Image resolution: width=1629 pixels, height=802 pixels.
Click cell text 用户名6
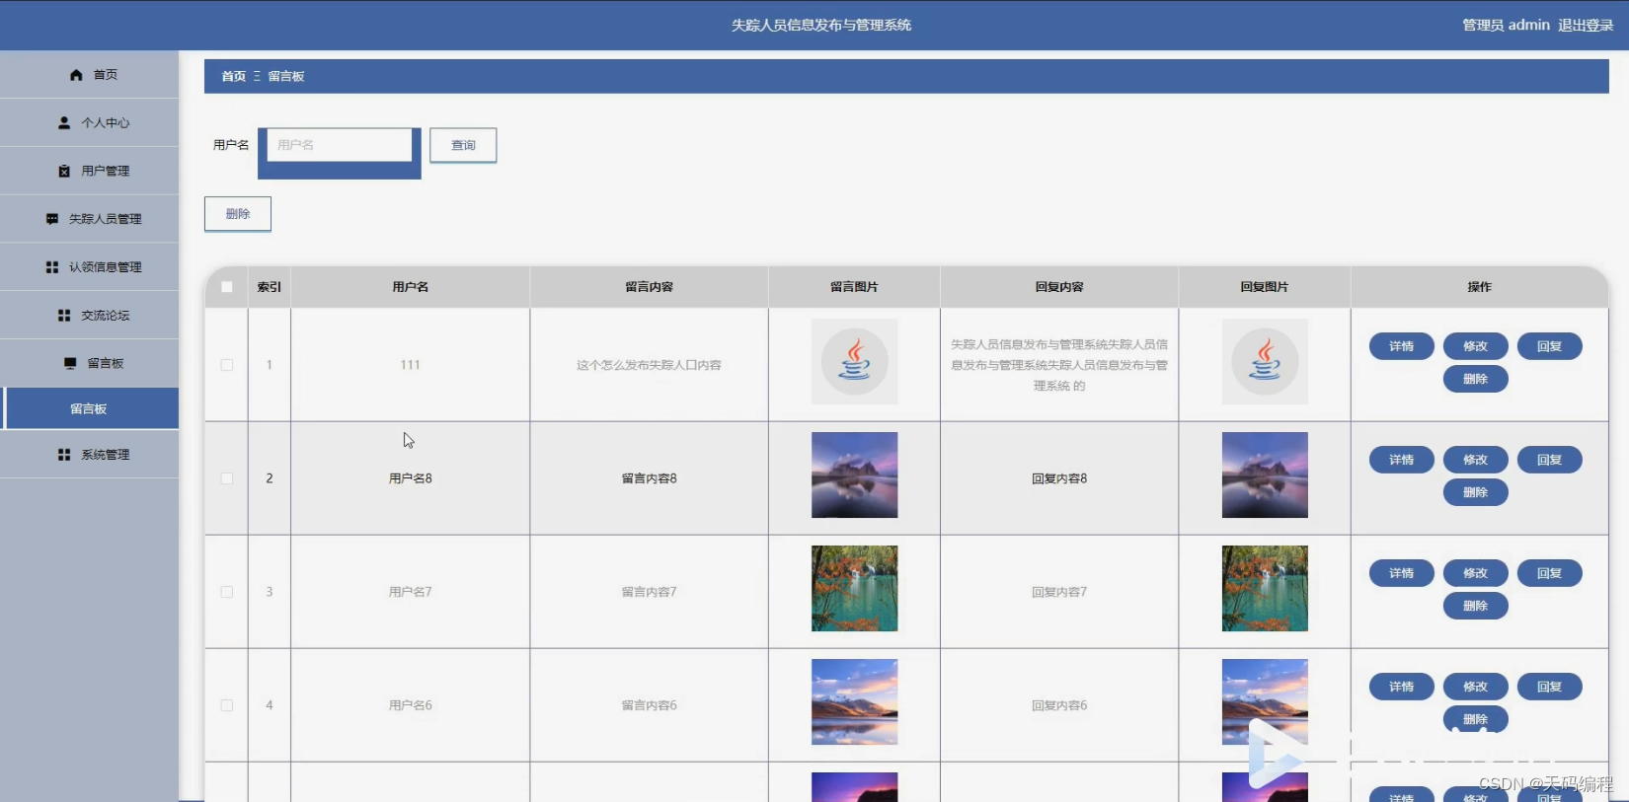click(411, 705)
